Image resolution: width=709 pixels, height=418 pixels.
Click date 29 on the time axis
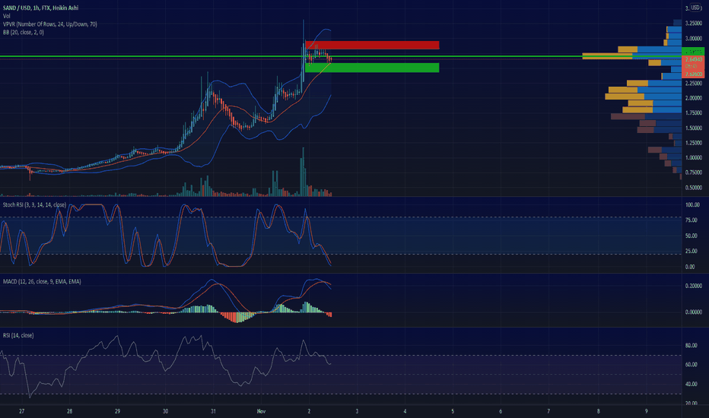click(x=118, y=412)
